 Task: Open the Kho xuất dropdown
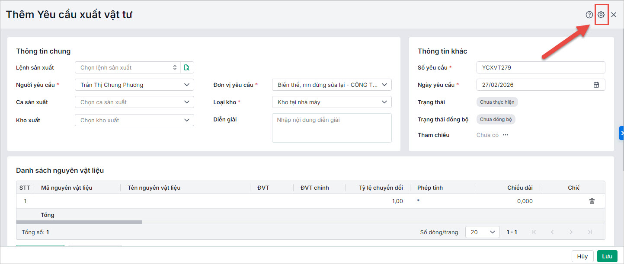tap(186, 120)
